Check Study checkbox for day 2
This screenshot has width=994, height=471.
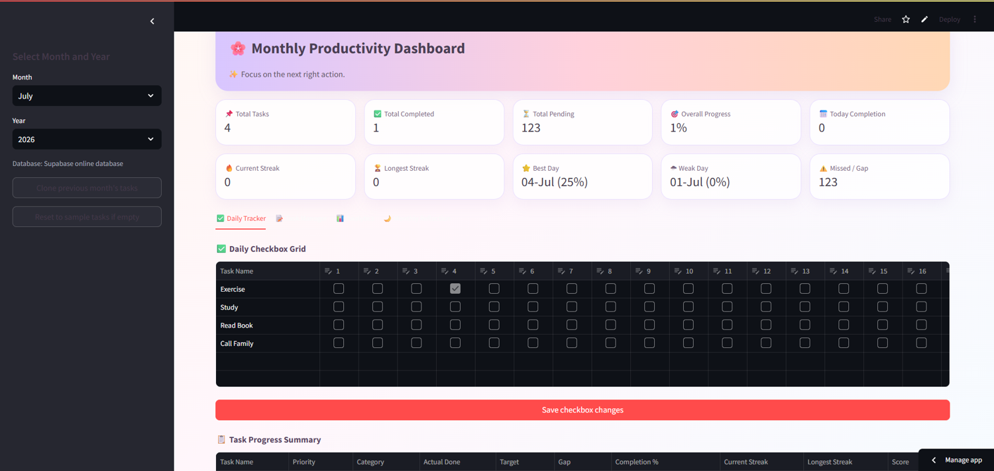[x=378, y=307]
